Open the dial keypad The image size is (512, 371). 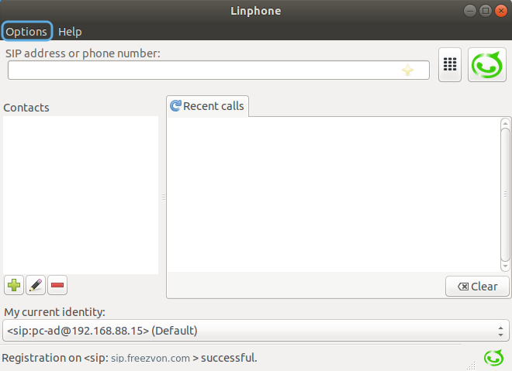[x=450, y=64]
